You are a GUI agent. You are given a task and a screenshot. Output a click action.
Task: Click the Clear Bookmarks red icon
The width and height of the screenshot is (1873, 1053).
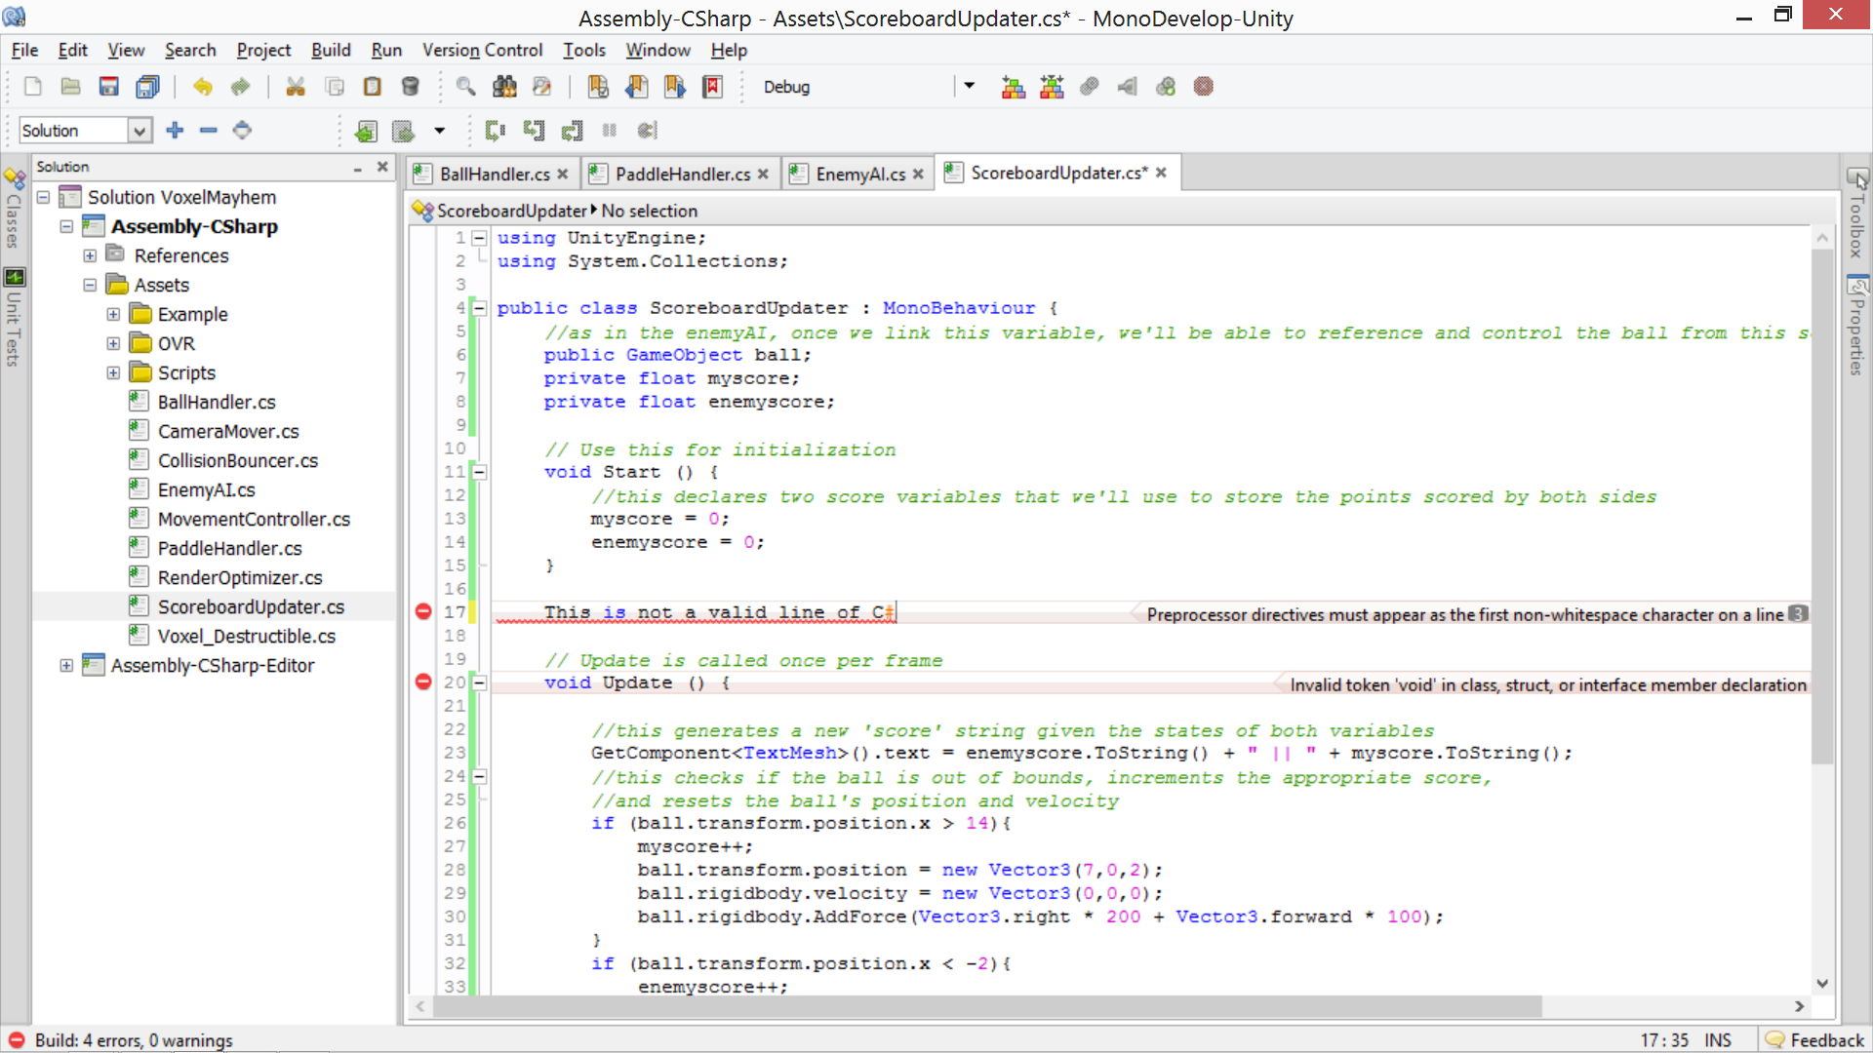click(713, 87)
